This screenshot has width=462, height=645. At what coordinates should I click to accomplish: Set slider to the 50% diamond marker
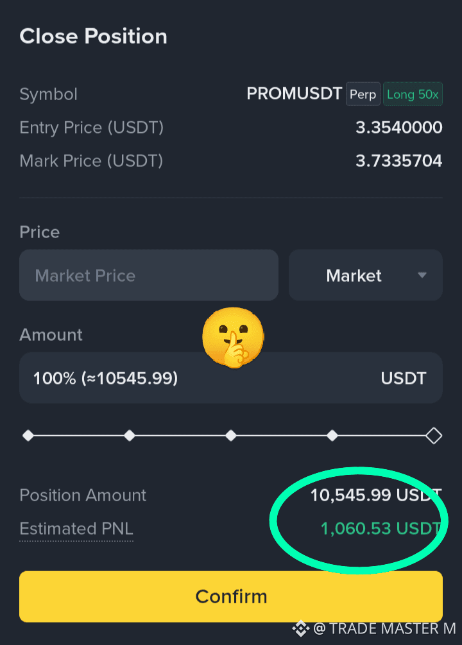pos(231,435)
